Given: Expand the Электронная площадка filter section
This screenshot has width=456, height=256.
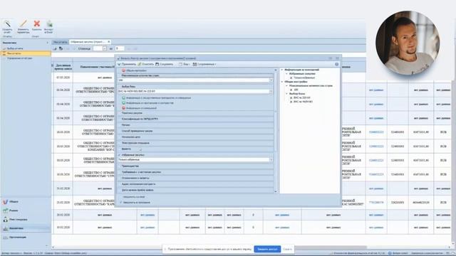Looking at the screenshot, I should (195, 143).
